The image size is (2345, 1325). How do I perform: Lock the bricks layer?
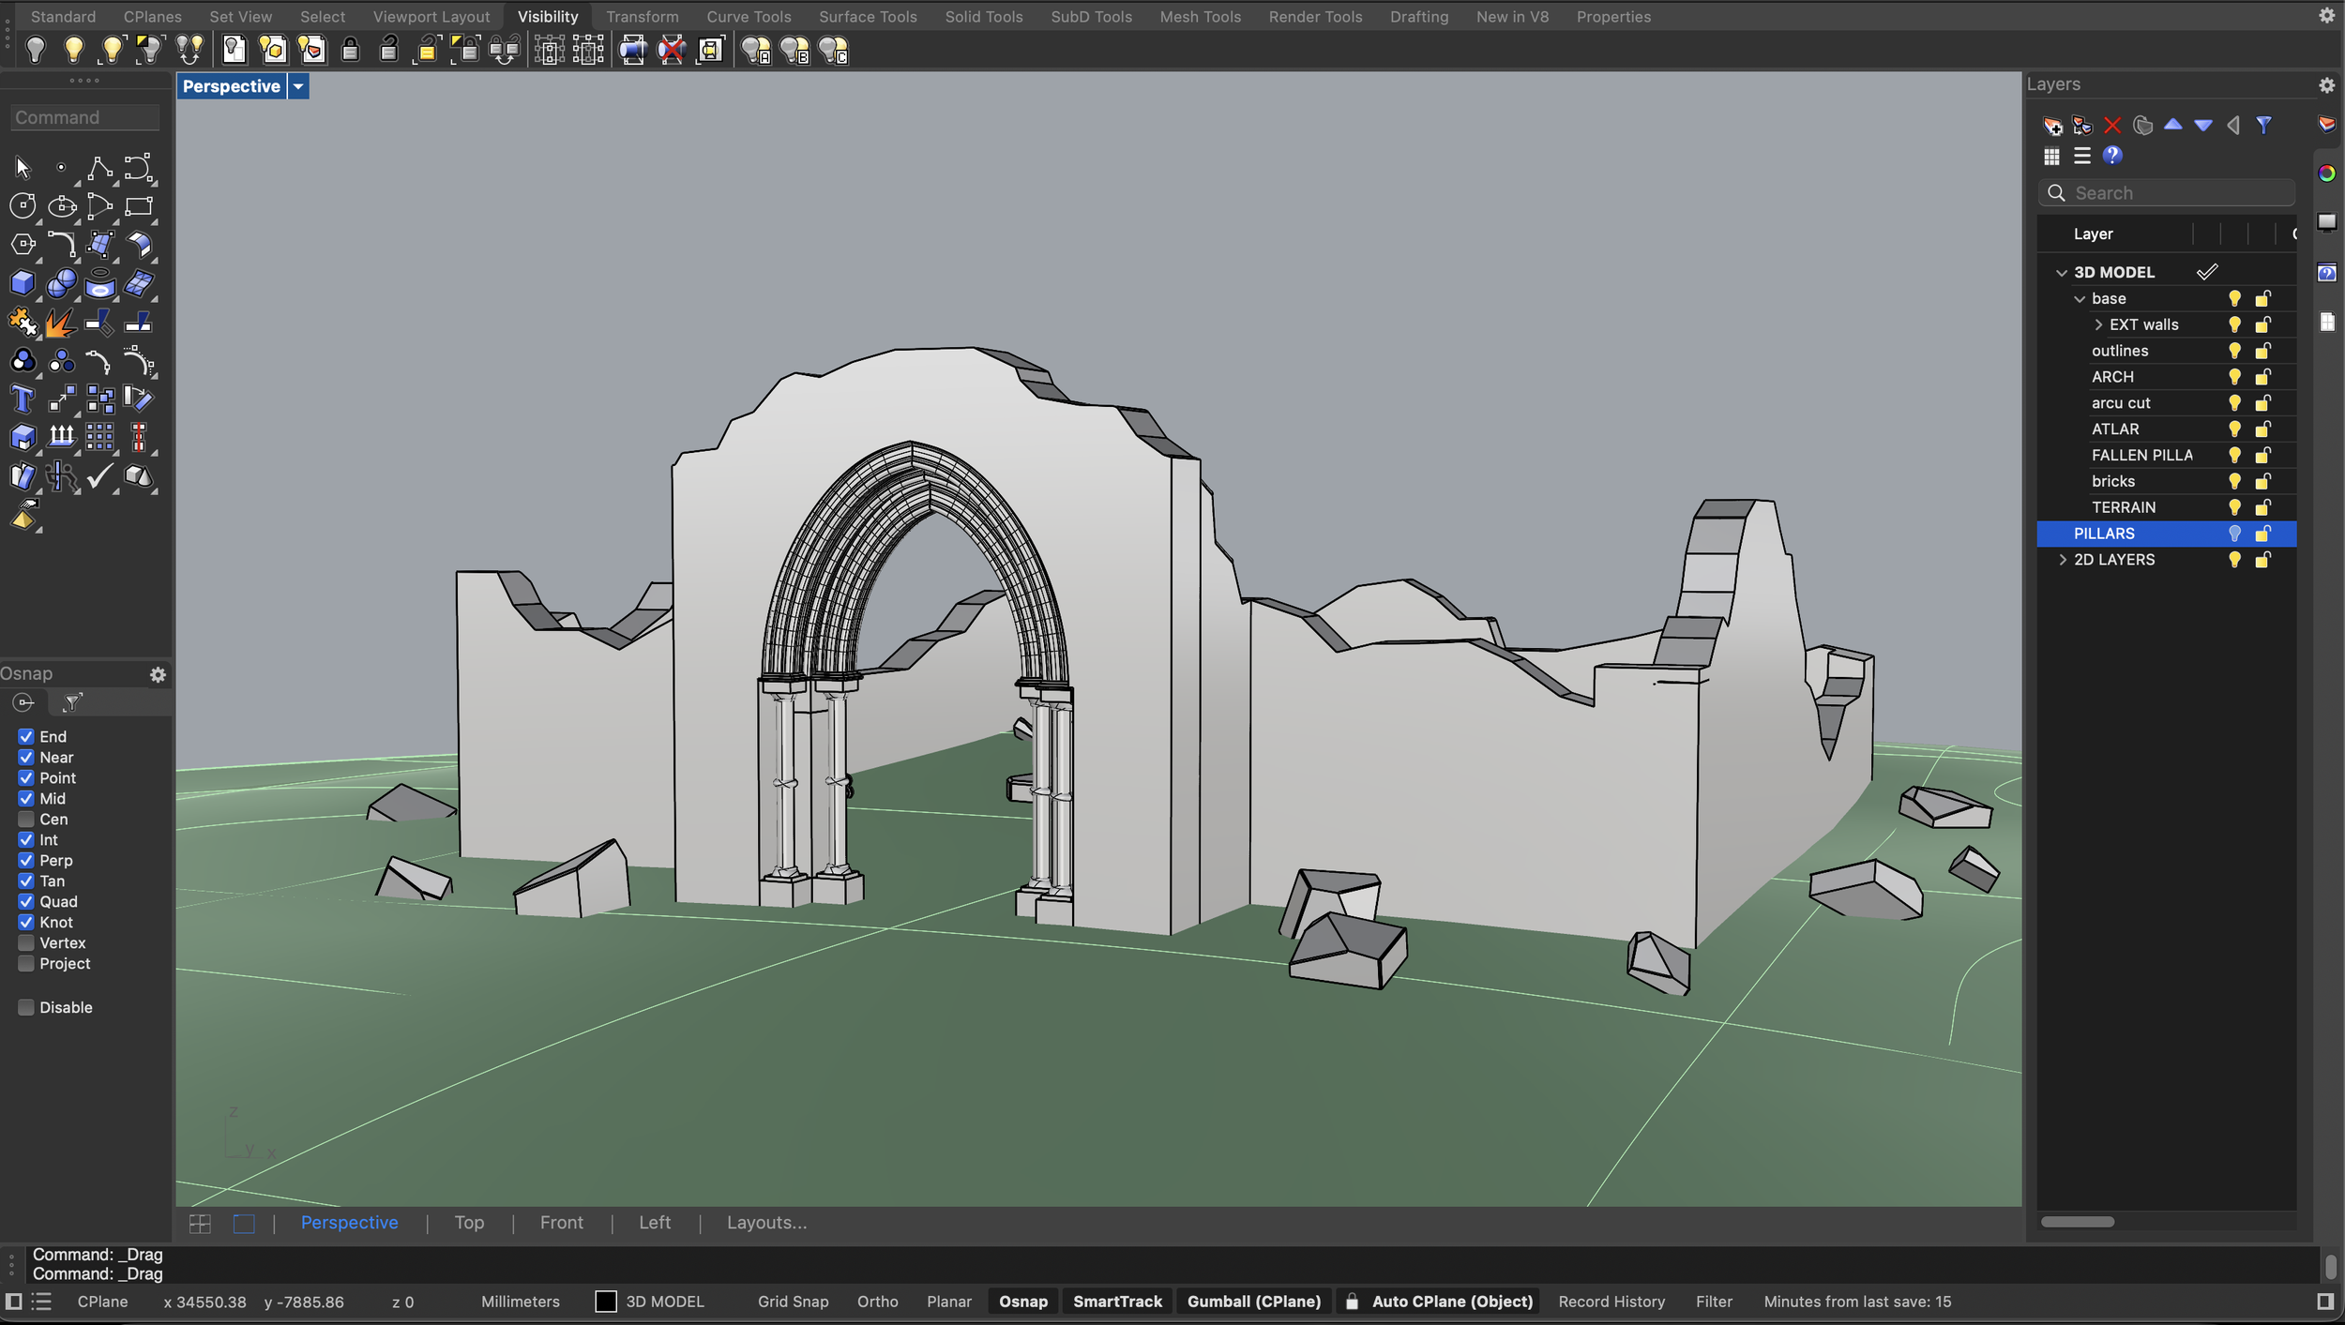[x=2262, y=481]
